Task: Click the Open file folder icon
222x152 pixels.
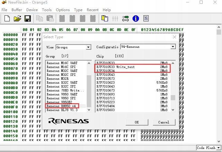Action: click(x=18, y=18)
